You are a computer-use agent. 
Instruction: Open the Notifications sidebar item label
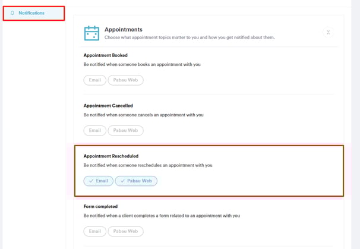click(31, 13)
